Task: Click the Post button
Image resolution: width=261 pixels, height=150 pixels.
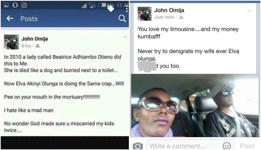Action: [x=247, y=146]
